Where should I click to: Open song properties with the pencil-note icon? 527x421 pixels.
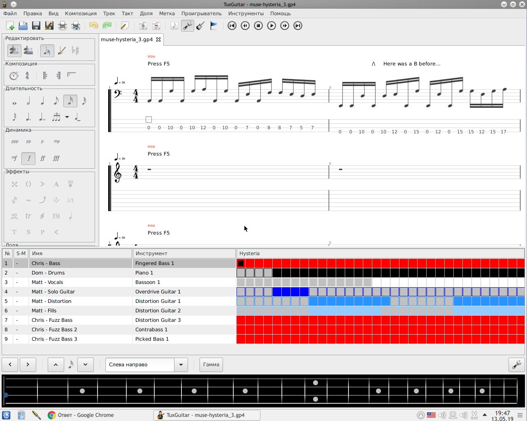[124, 26]
